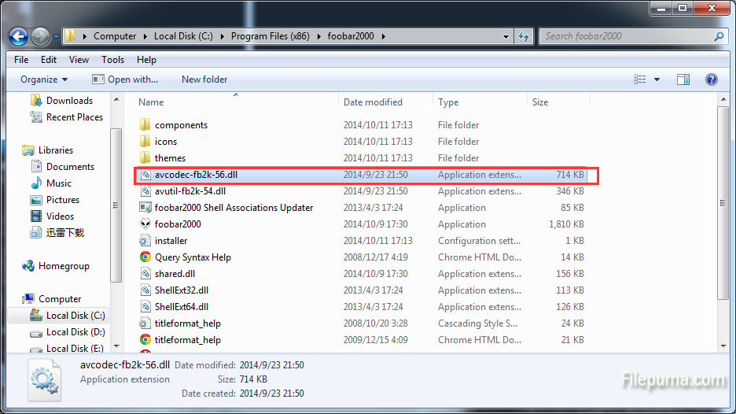Click the Help question mark icon
The width and height of the screenshot is (736, 414).
[x=711, y=79]
